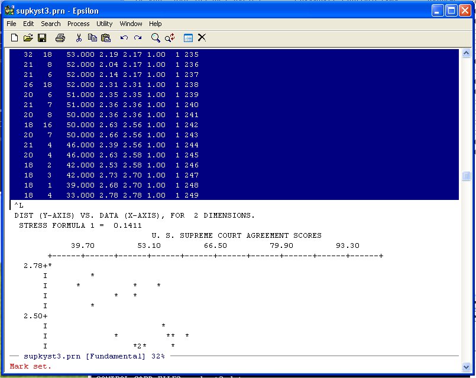Click the X icon in the toolbar
This screenshot has height=378, width=476.
click(202, 38)
